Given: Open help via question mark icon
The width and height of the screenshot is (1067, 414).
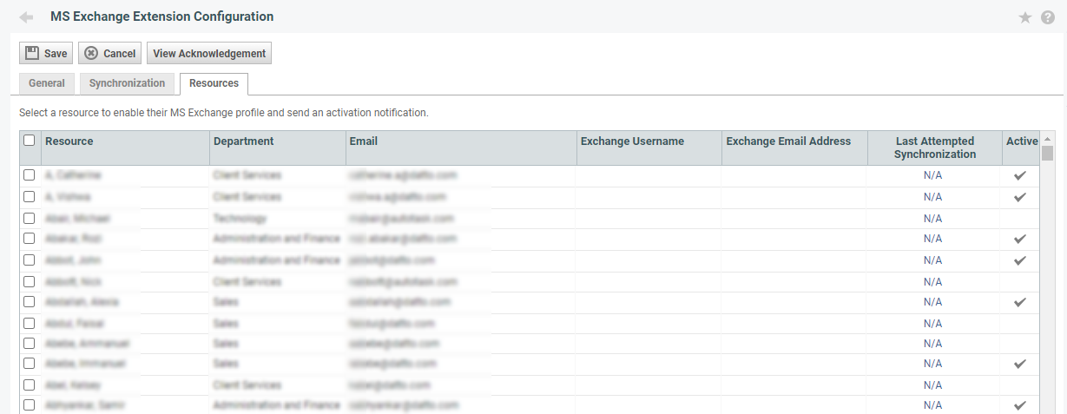Looking at the screenshot, I should click(1048, 17).
